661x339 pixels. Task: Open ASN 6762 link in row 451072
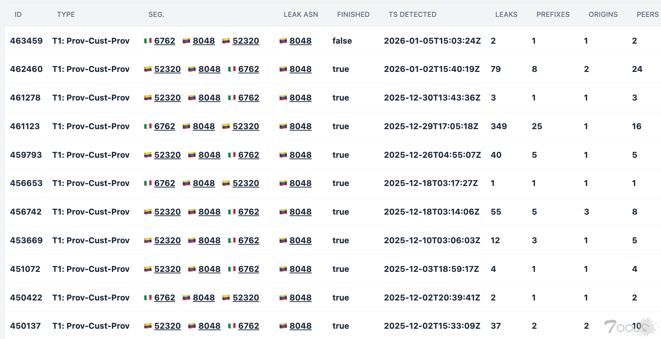point(249,269)
